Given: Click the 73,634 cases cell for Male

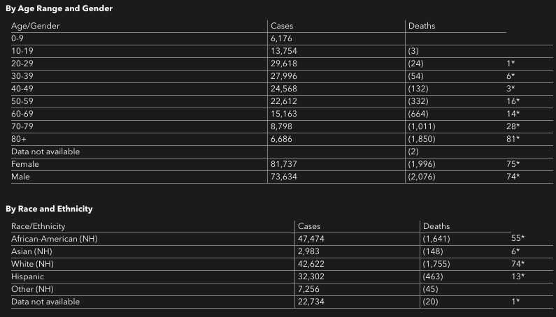Looking at the screenshot, I should point(284,177).
